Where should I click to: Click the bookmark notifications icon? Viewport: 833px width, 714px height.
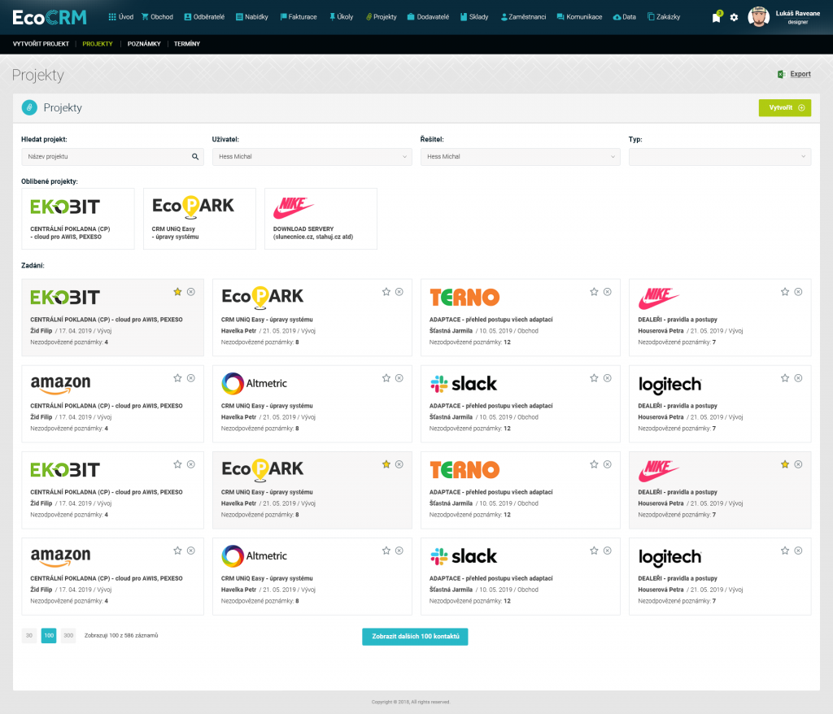click(716, 17)
